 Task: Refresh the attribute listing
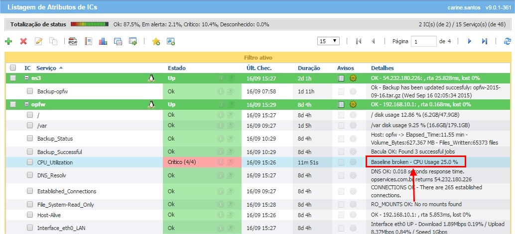coord(507,41)
